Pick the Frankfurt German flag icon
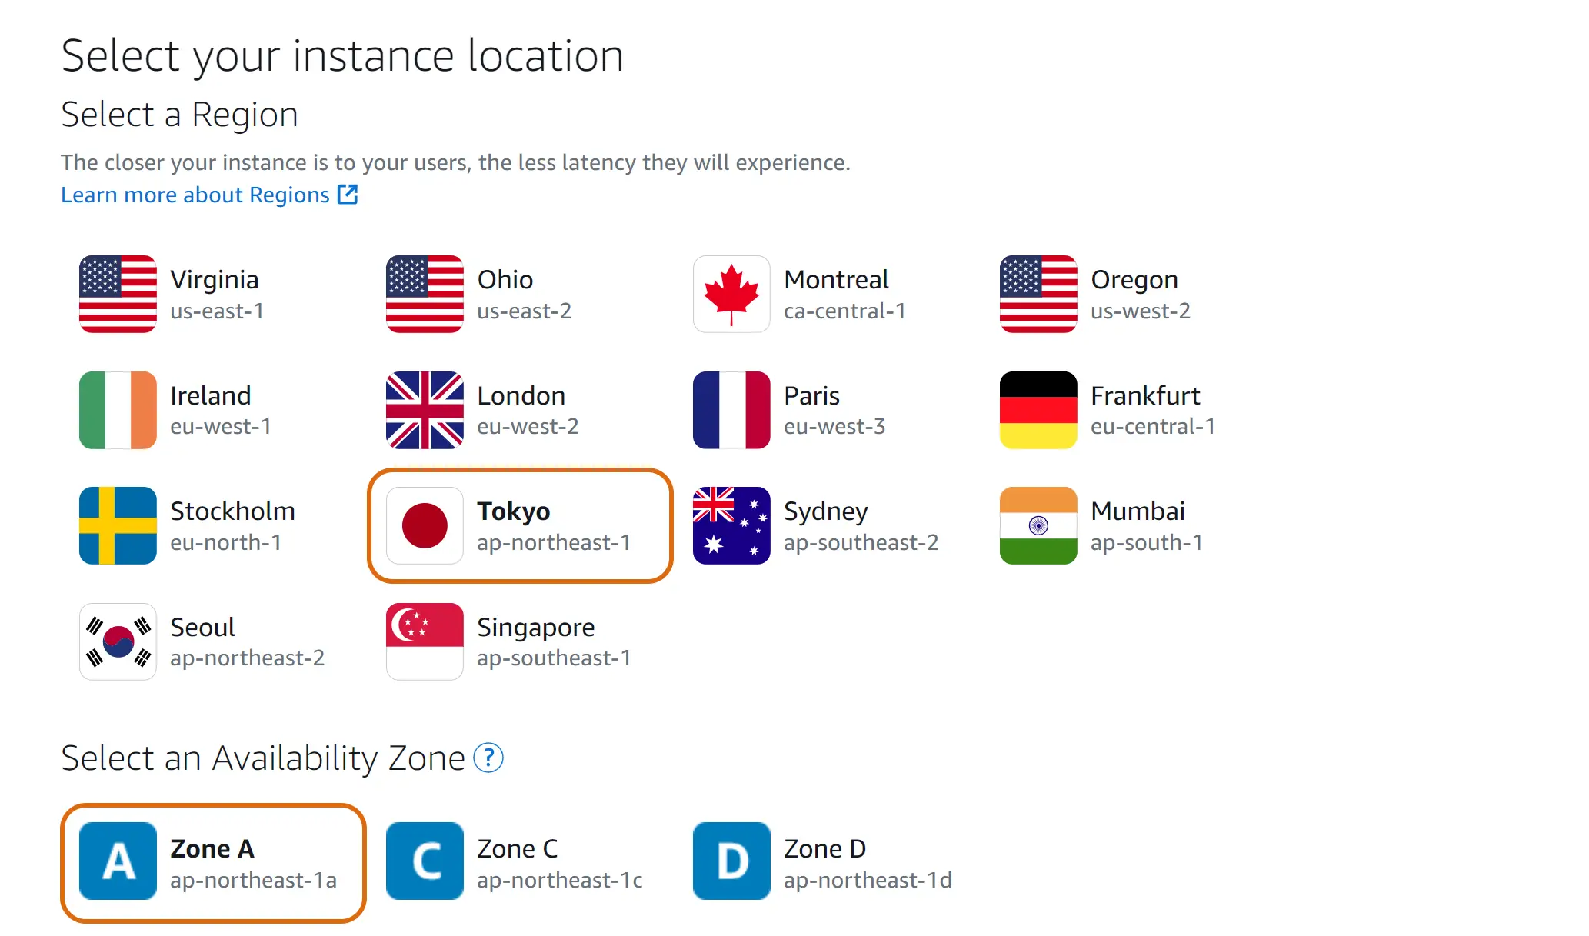 tap(1038, 410)
